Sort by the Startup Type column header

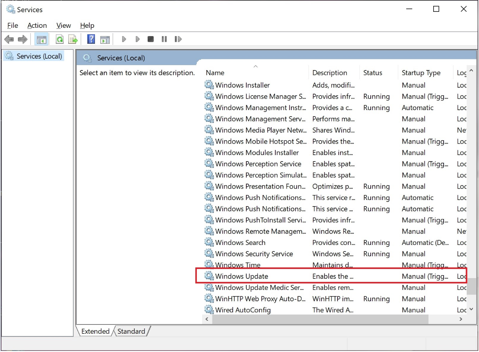[421, 73]
